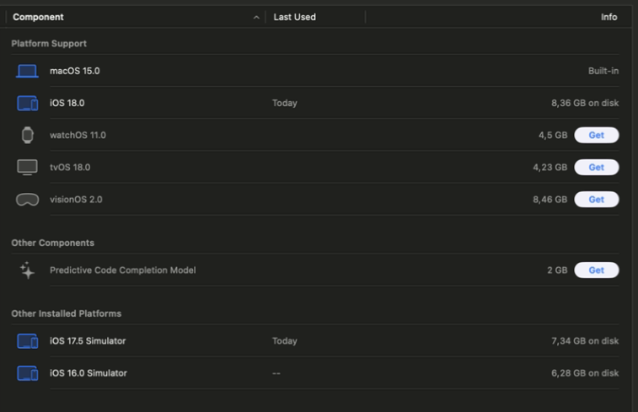
Task: Click the iOS 18.0 device icon
Action: pos(27,104)
